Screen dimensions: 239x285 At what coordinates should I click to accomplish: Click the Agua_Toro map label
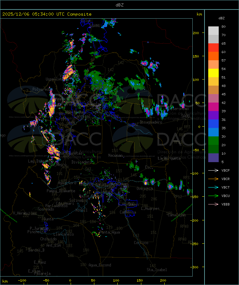[x=67, y=183]
